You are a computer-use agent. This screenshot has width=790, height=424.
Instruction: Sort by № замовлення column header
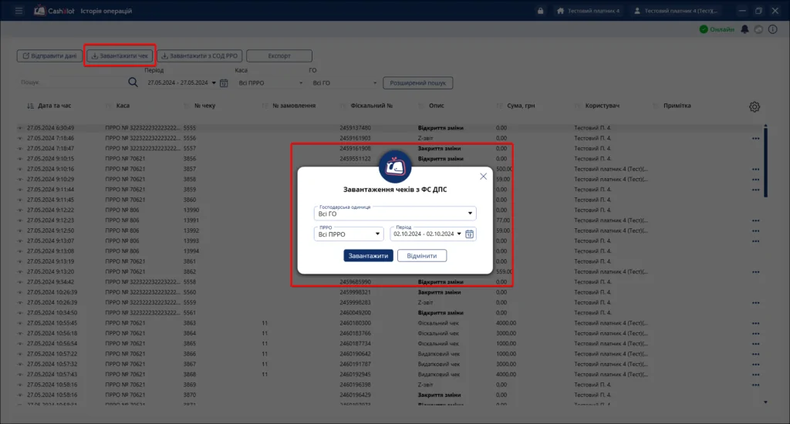(294, 106)
